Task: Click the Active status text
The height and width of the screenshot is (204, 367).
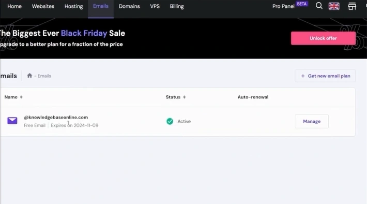Action: [x=184, y=122]
